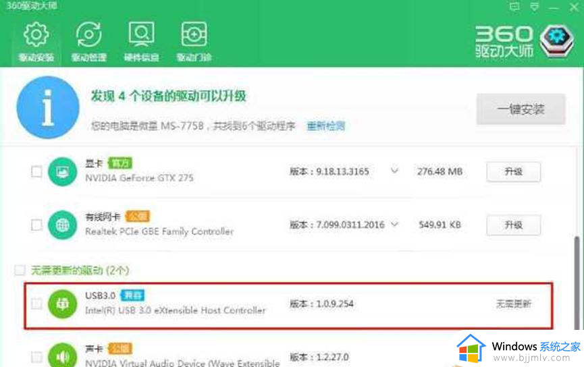Click Intel(R) USB 3.0 eXtensible Host Controller name

coord(175,310)
